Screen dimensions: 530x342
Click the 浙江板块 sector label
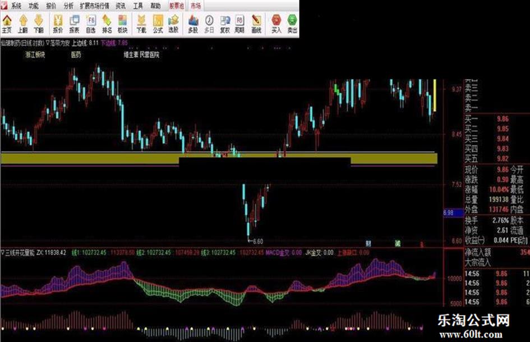(x=35, y=54)
